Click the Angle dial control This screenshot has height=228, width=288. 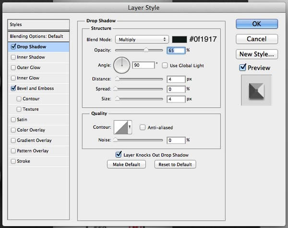click(x=122, y=65)
